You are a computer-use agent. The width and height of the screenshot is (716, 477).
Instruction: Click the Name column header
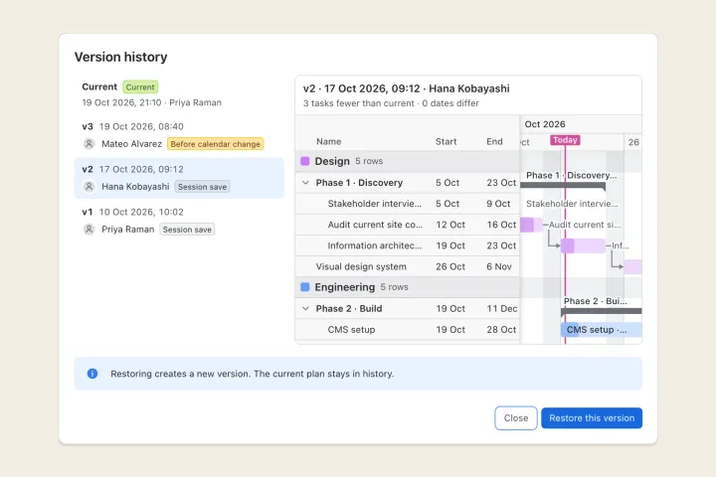pos(329,141)
